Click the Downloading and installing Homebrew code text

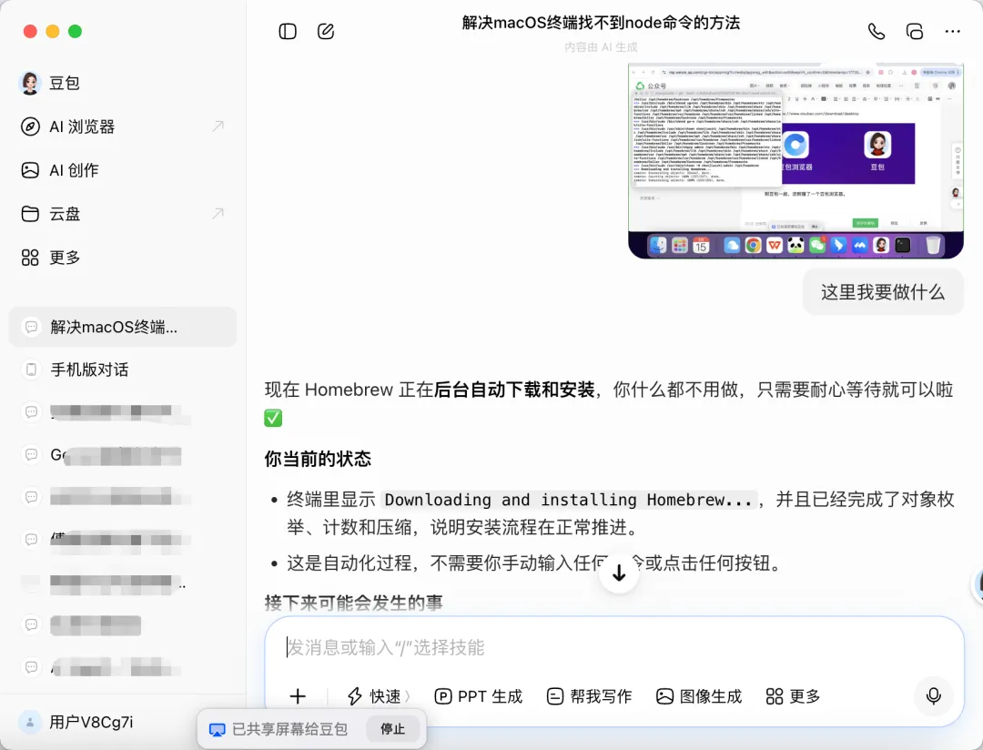pyautogui.click(x=568, y=500)
